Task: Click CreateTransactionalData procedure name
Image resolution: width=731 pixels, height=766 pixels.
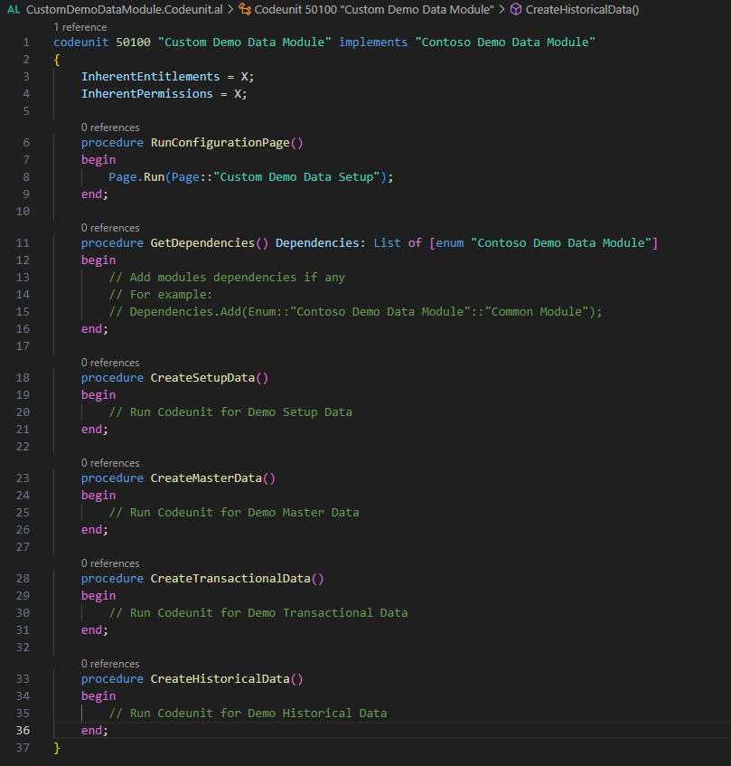Action: [x=230, y=579]
